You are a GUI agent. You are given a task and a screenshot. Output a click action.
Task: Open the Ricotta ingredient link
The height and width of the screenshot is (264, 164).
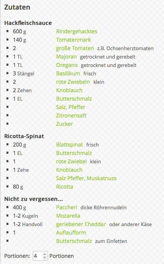pos(64,187)
